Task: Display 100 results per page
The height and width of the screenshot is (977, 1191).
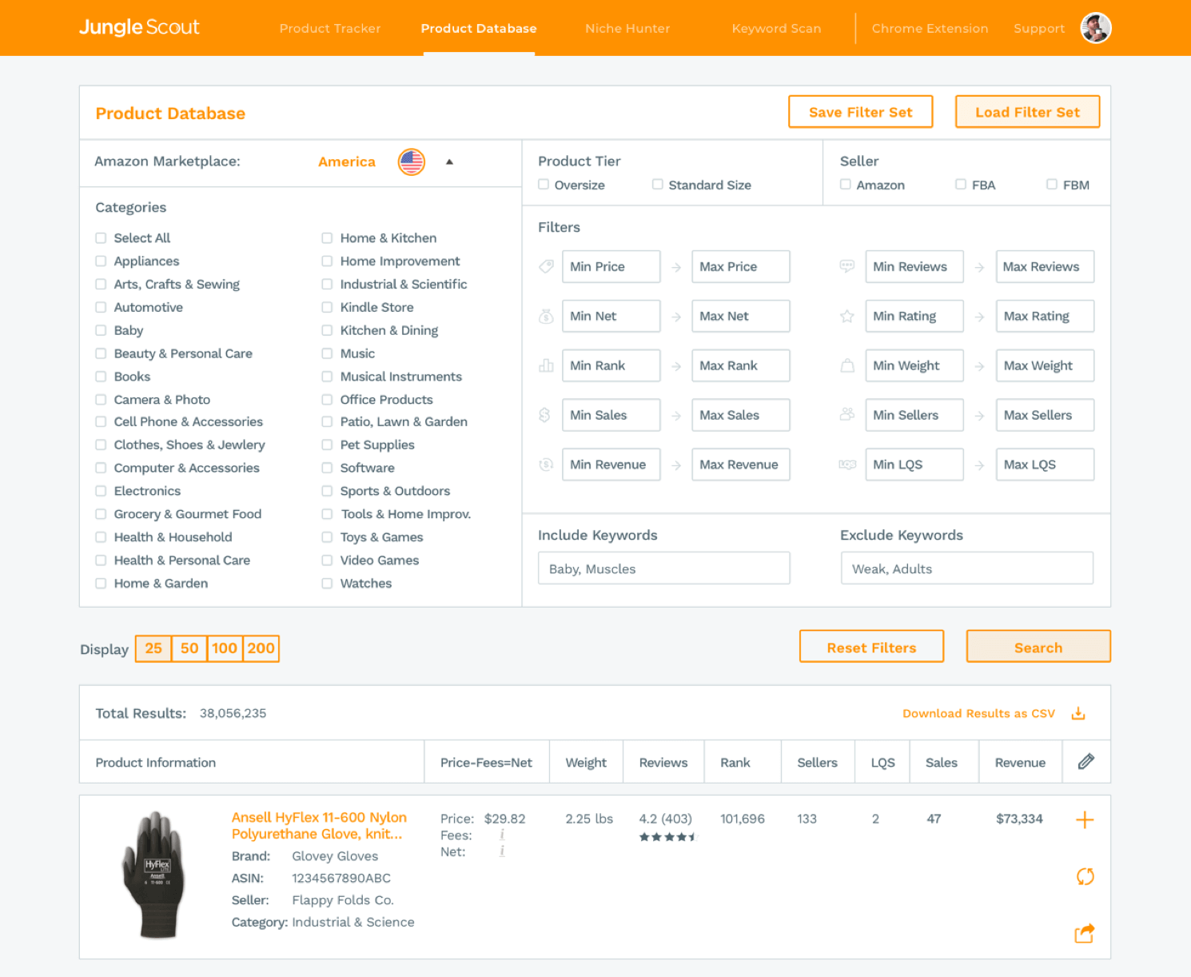Action: (225, 648)
